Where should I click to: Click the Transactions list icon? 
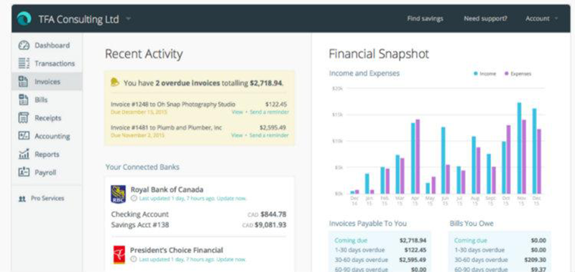coord(24,63)
